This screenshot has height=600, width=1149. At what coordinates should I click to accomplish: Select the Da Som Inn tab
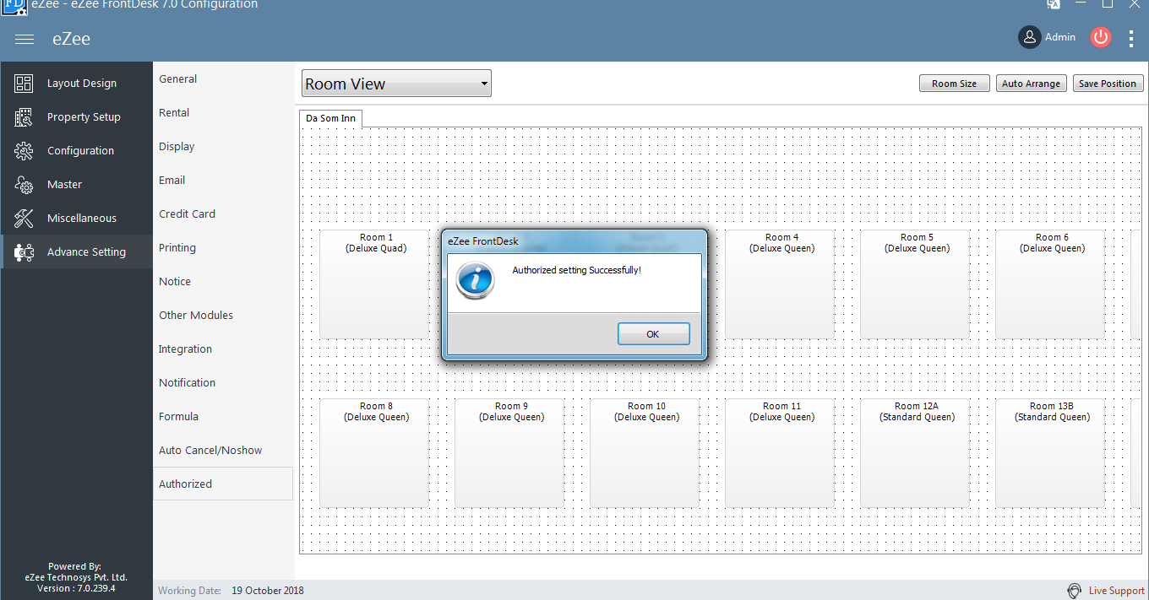(330, 118)
